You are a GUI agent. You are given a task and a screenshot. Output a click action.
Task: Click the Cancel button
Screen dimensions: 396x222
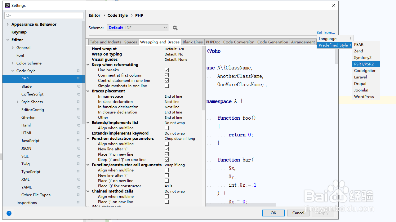click(298, 213)
